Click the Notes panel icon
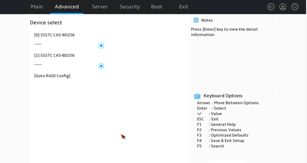Image resolution: width=307 pixels, height=163 pixels. pyautogui.click(x=196, y=20)
